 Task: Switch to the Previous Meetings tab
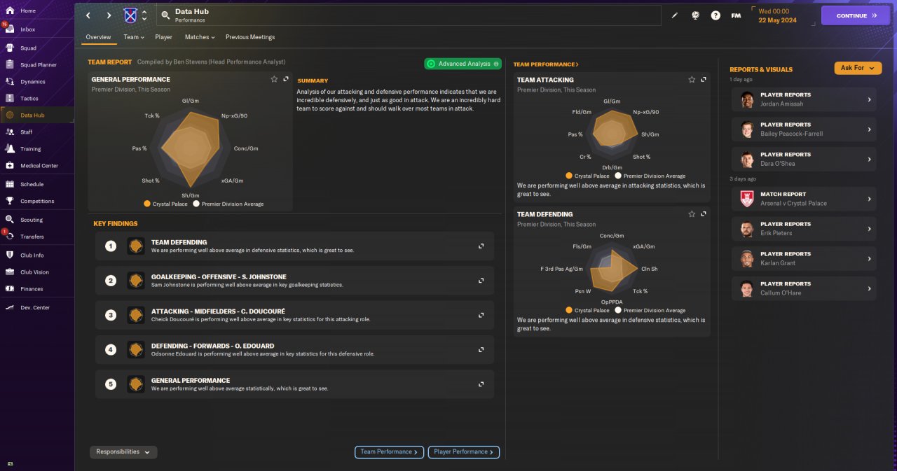[x=250, y=37]
